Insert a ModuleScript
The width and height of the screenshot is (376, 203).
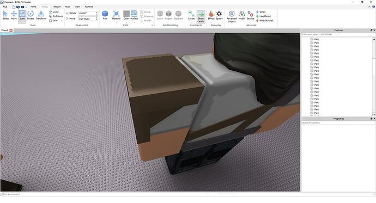(x=264, y=21)
